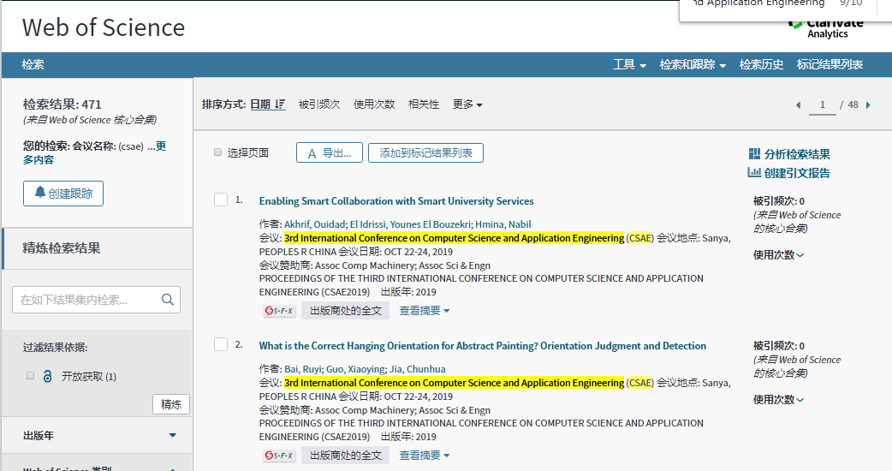Check the 选择页面 select page checkbox
892x471 pixels.
(x=217, y=152)
